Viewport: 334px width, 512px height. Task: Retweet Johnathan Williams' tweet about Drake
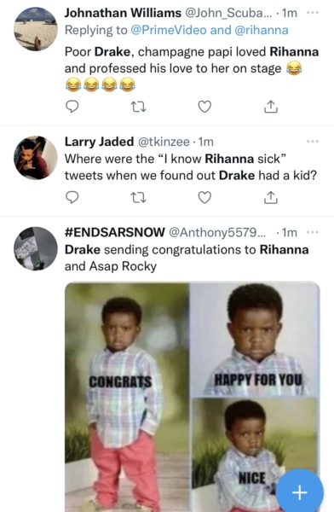(138, 107)
